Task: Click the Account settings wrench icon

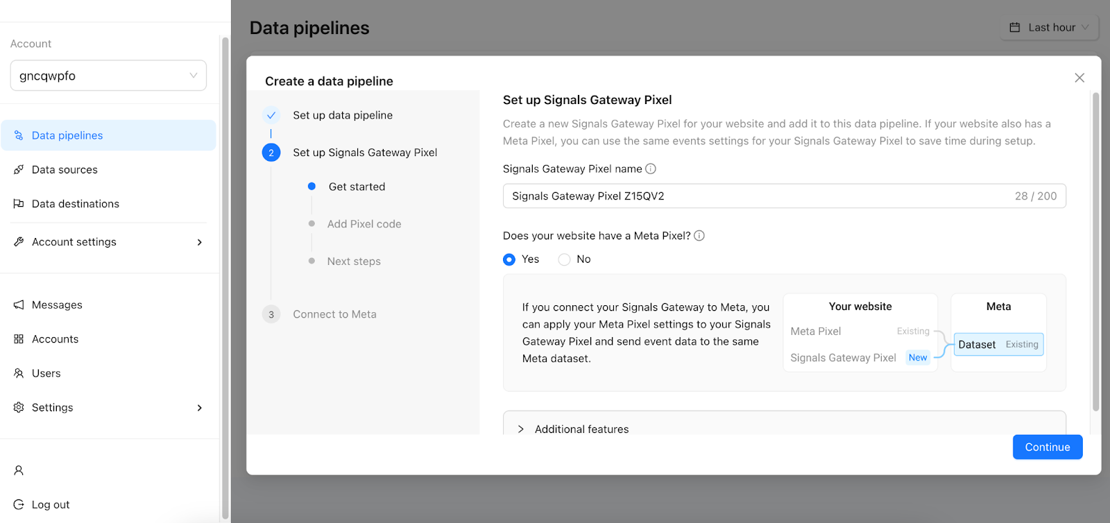Action: (x=19, y=242)
